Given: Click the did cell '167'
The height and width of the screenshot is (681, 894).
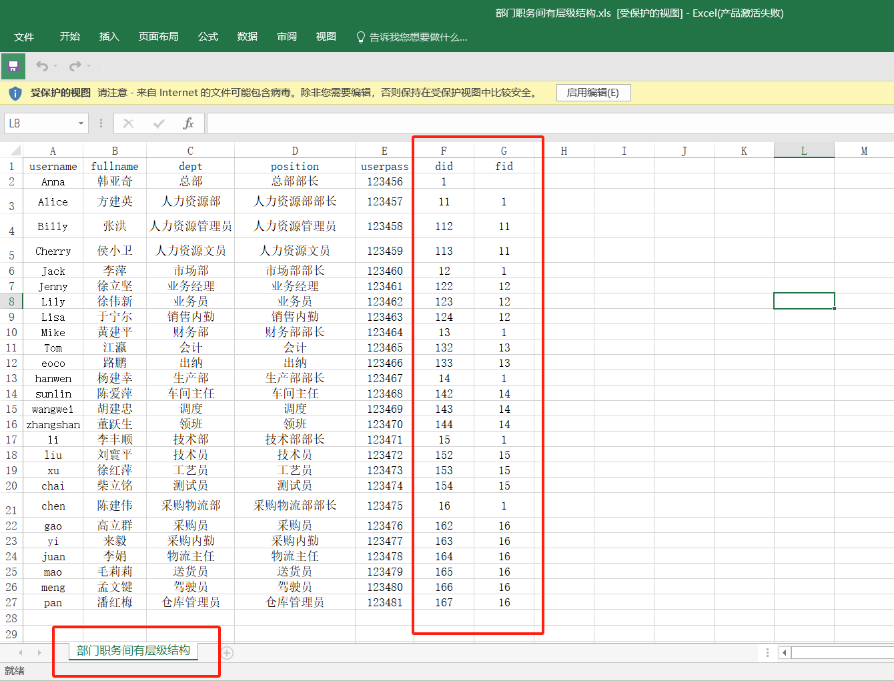Looking at the screenshot, I should (444, 602).
